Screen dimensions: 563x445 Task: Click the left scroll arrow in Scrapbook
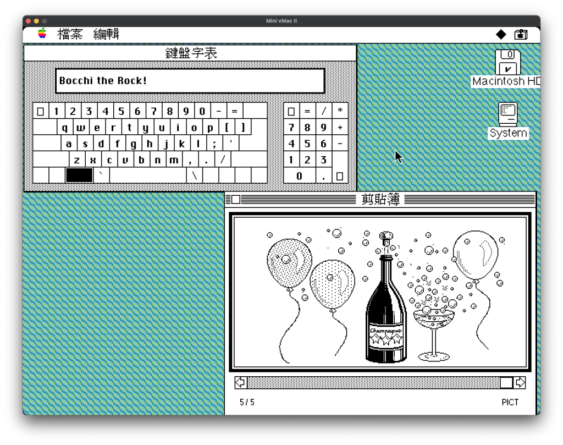240,382
